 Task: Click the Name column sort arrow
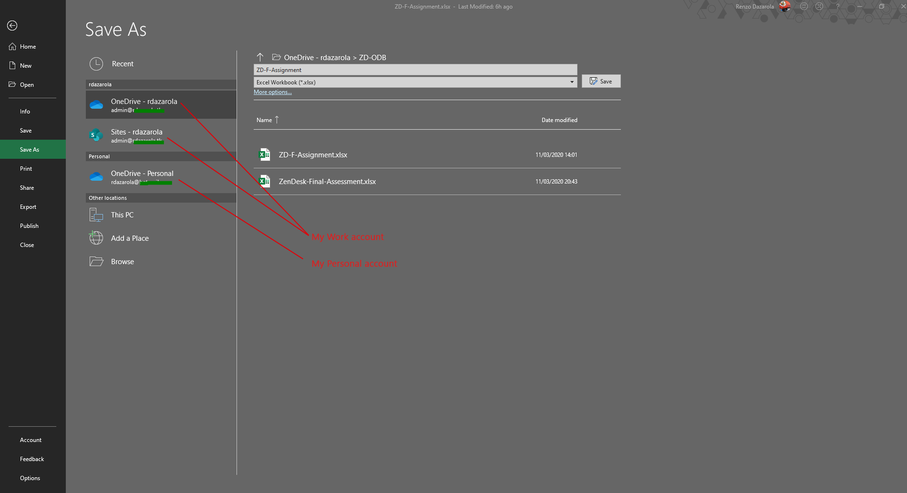(277, 120)
